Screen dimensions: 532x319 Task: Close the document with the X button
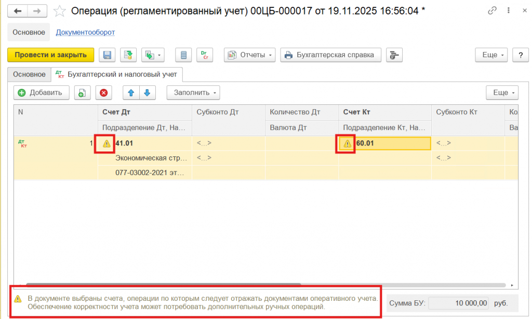(525, 10)
